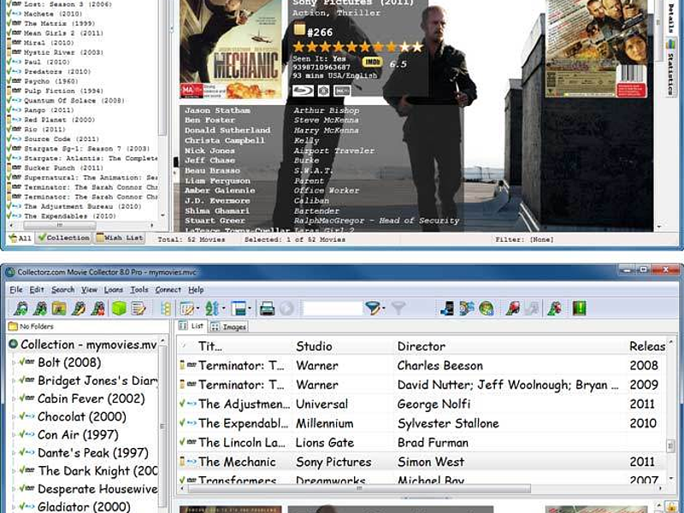Click the Blu-ray format icon in details
The width and height of the screenshot is (684, 513).
tap(303, 91)
